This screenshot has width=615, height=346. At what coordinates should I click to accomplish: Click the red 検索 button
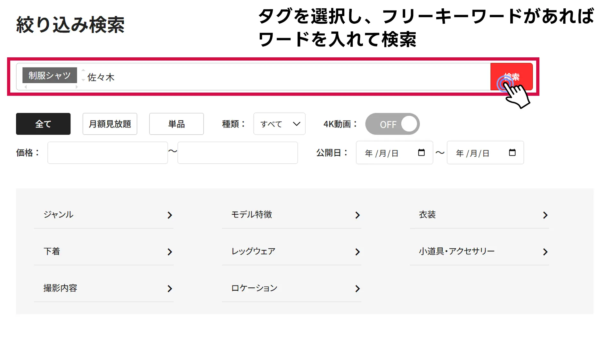[x=512, y=77]
